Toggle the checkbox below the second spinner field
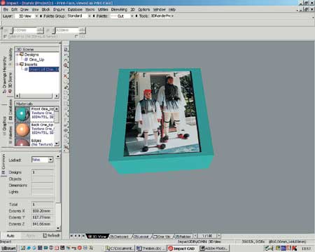This screenshot has width=315, height=252. (x=76, y=36)
